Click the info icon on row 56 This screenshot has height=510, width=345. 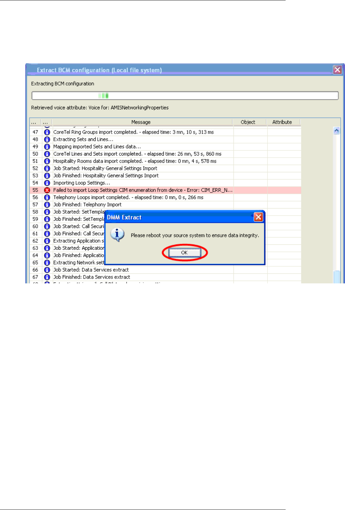(47, 197)
